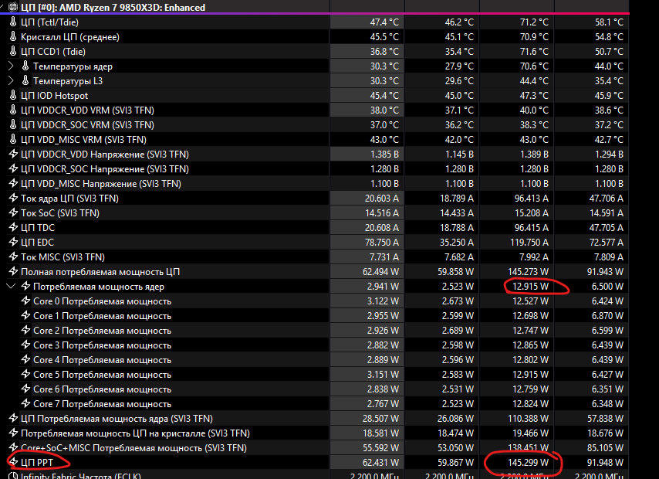Viewport: 659px width, 479px height.
Task: Click lightning icon next to ЦП TDC
Action: [x=13, y=228]
